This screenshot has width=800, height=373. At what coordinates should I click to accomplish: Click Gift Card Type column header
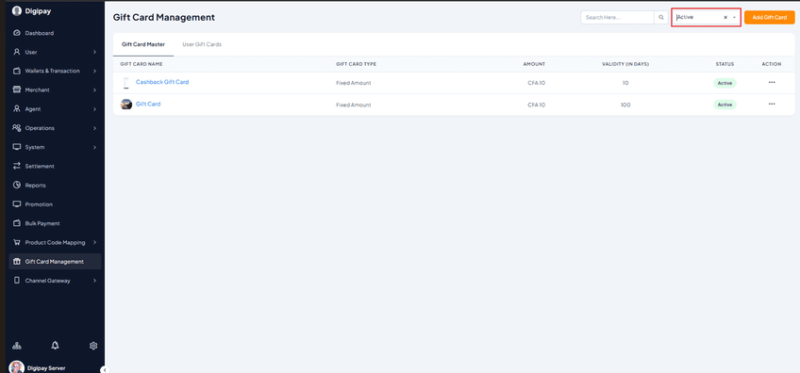click(x=356, y=64)
